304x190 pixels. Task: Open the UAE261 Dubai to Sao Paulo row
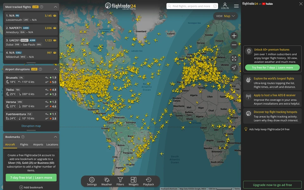[x=31, y=42]
